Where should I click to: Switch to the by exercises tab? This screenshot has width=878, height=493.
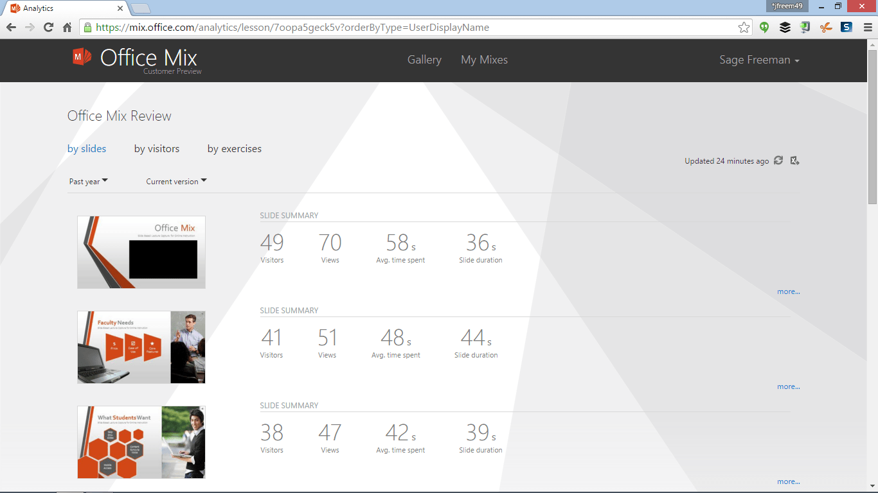point(234,148)
